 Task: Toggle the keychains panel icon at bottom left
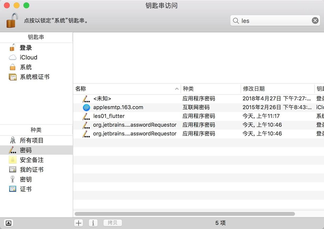[x=8, y=223]
